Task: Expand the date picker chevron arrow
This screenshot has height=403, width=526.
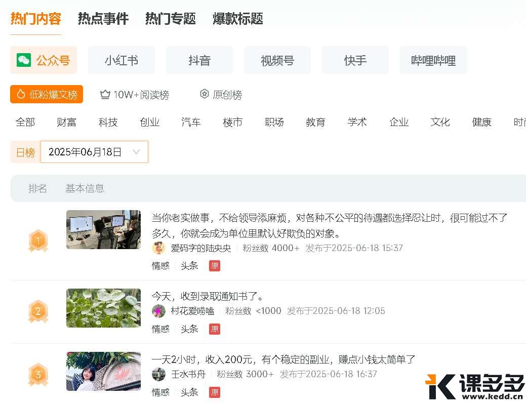Action: coord(136,152)
